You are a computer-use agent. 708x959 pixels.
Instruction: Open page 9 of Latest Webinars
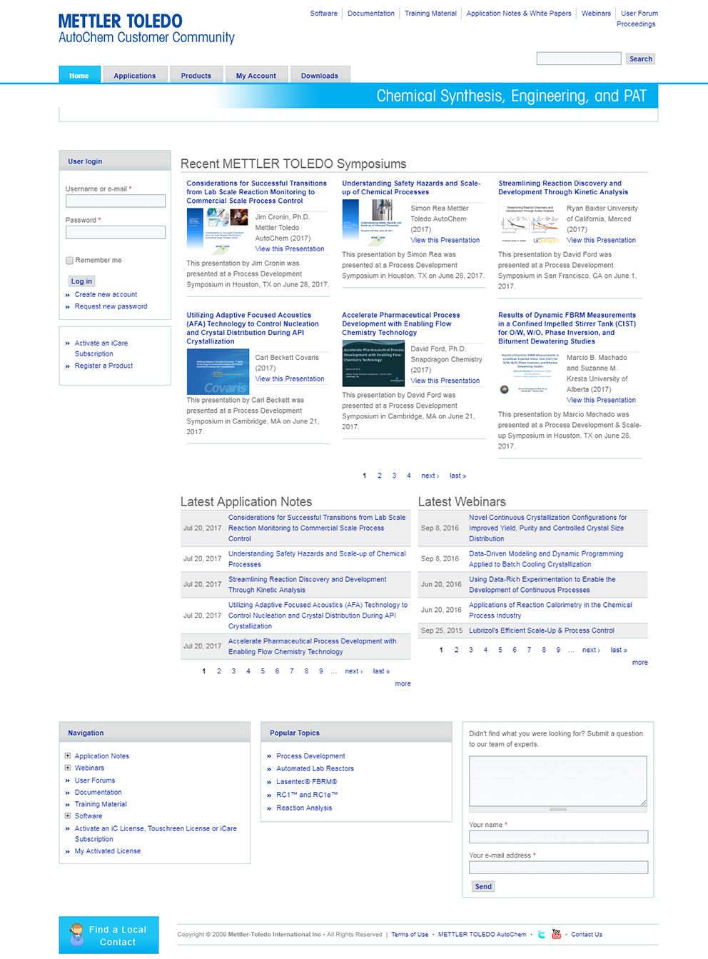[x=558, y=650]
